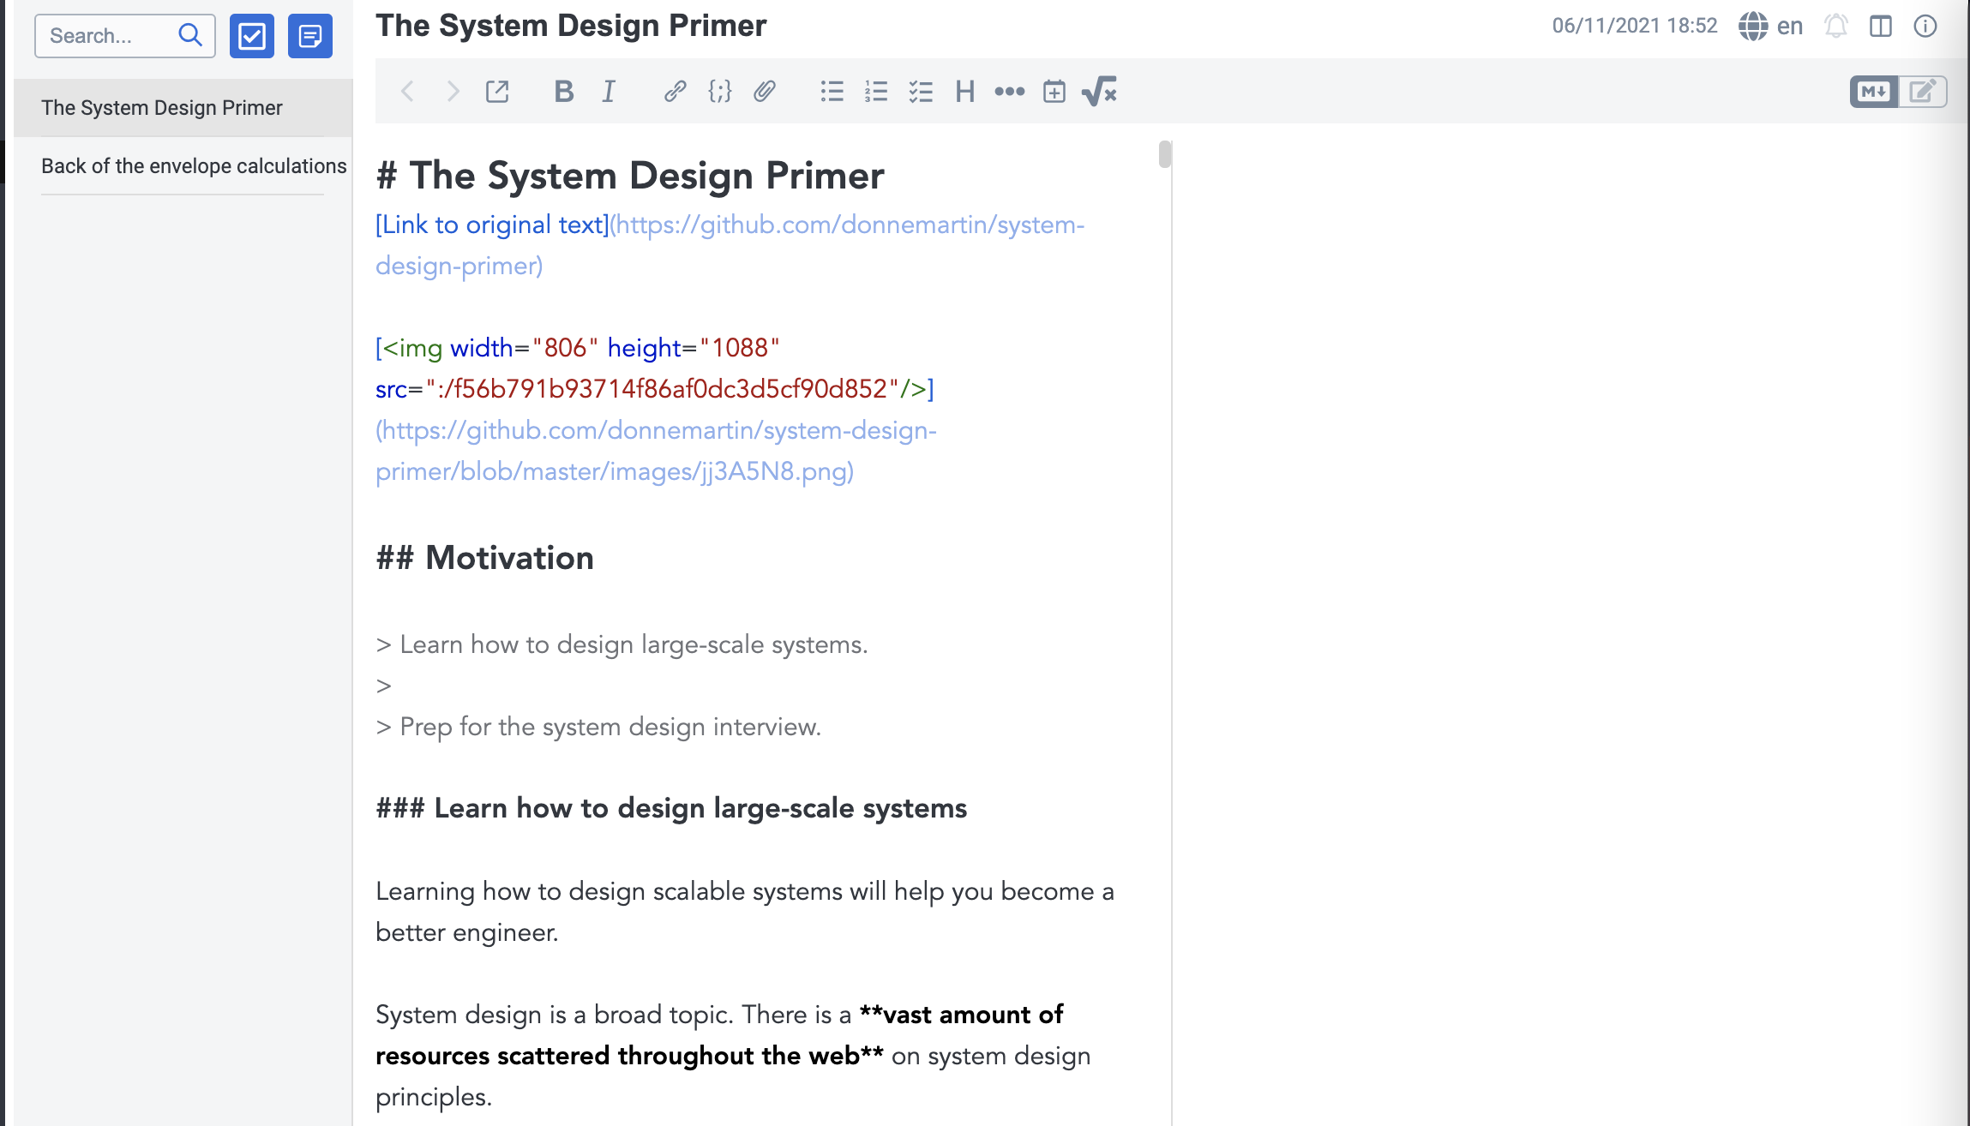
Task: Switch to Markdown editor mode
Action: pyautogui.click(x=1874, y=92)
